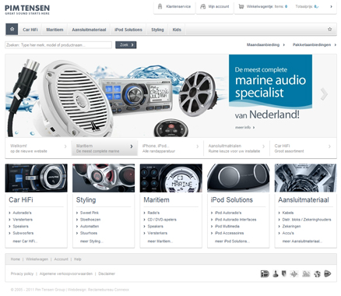Viewport: 341px width, 296px height.
Task: Click the second footer payment icon
Action: pyautogui.click(x=276, y=273)
